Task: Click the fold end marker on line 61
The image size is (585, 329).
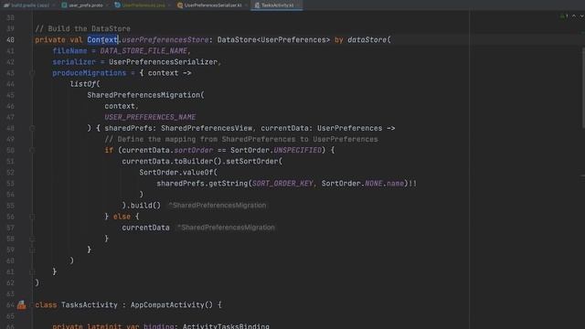Action: [x=32, y=272]
